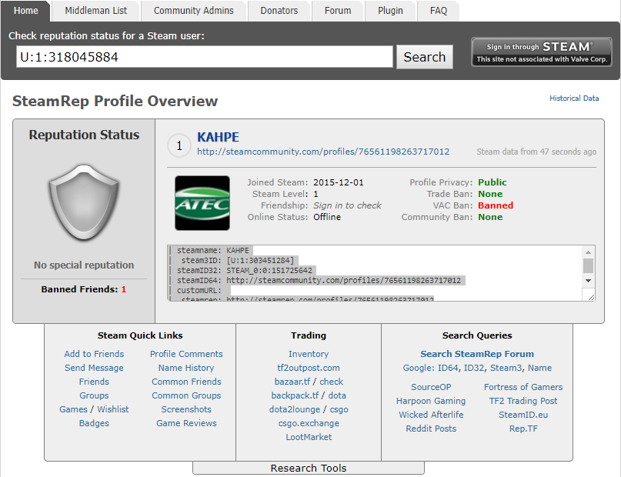Image resolution: width=621 pixels, height=477 pixels.
Task: Open dota2lounge link
Action: click(x=295, y=409)
